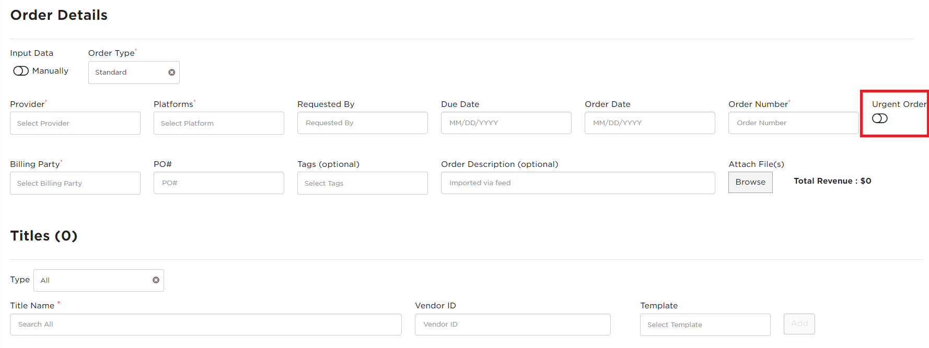The image size is (929, 348).
Task: Open the Order Type dropdown
Action: (x=134, y=73)
